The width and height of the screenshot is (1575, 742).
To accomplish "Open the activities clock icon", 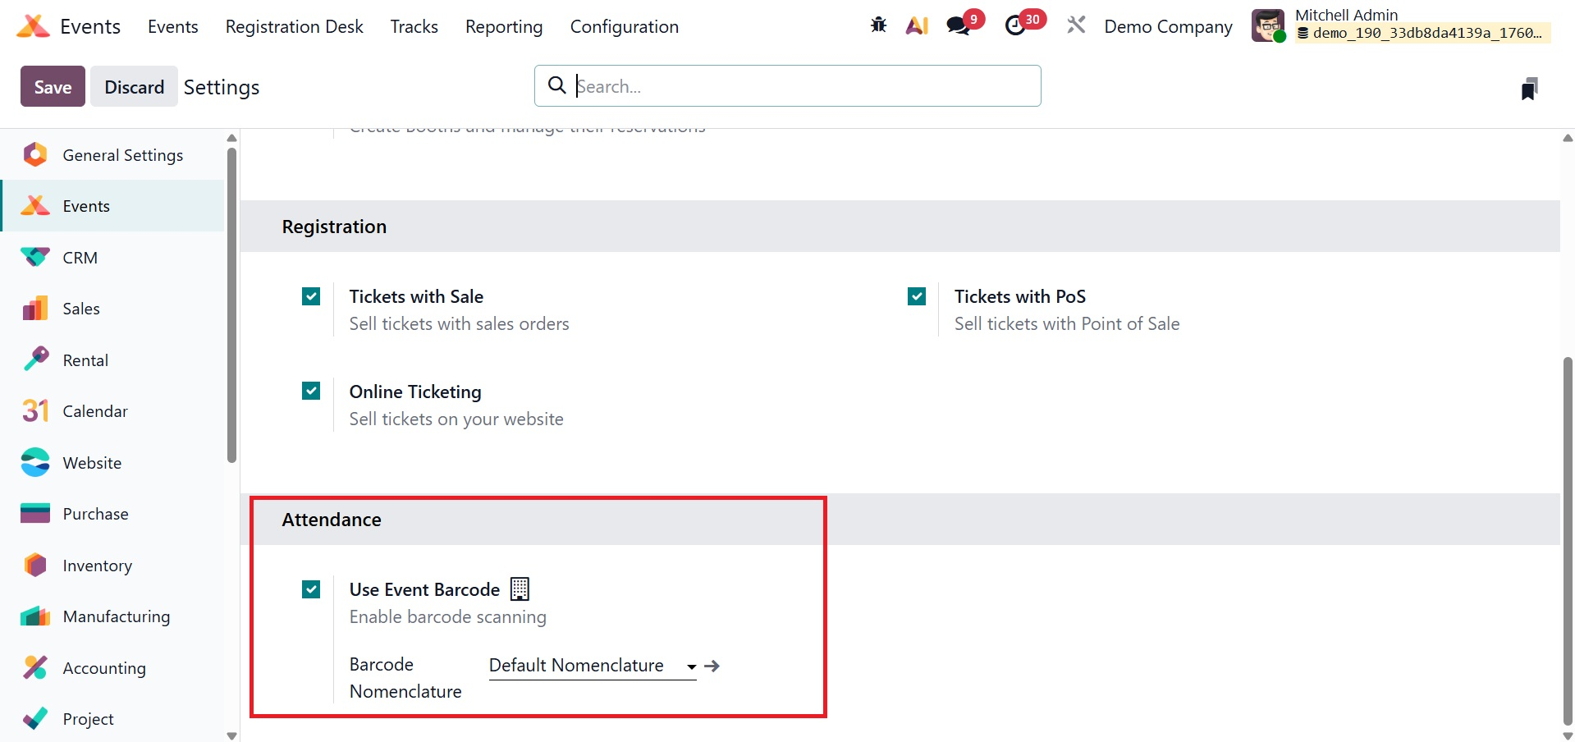I will click(1015, 25).
